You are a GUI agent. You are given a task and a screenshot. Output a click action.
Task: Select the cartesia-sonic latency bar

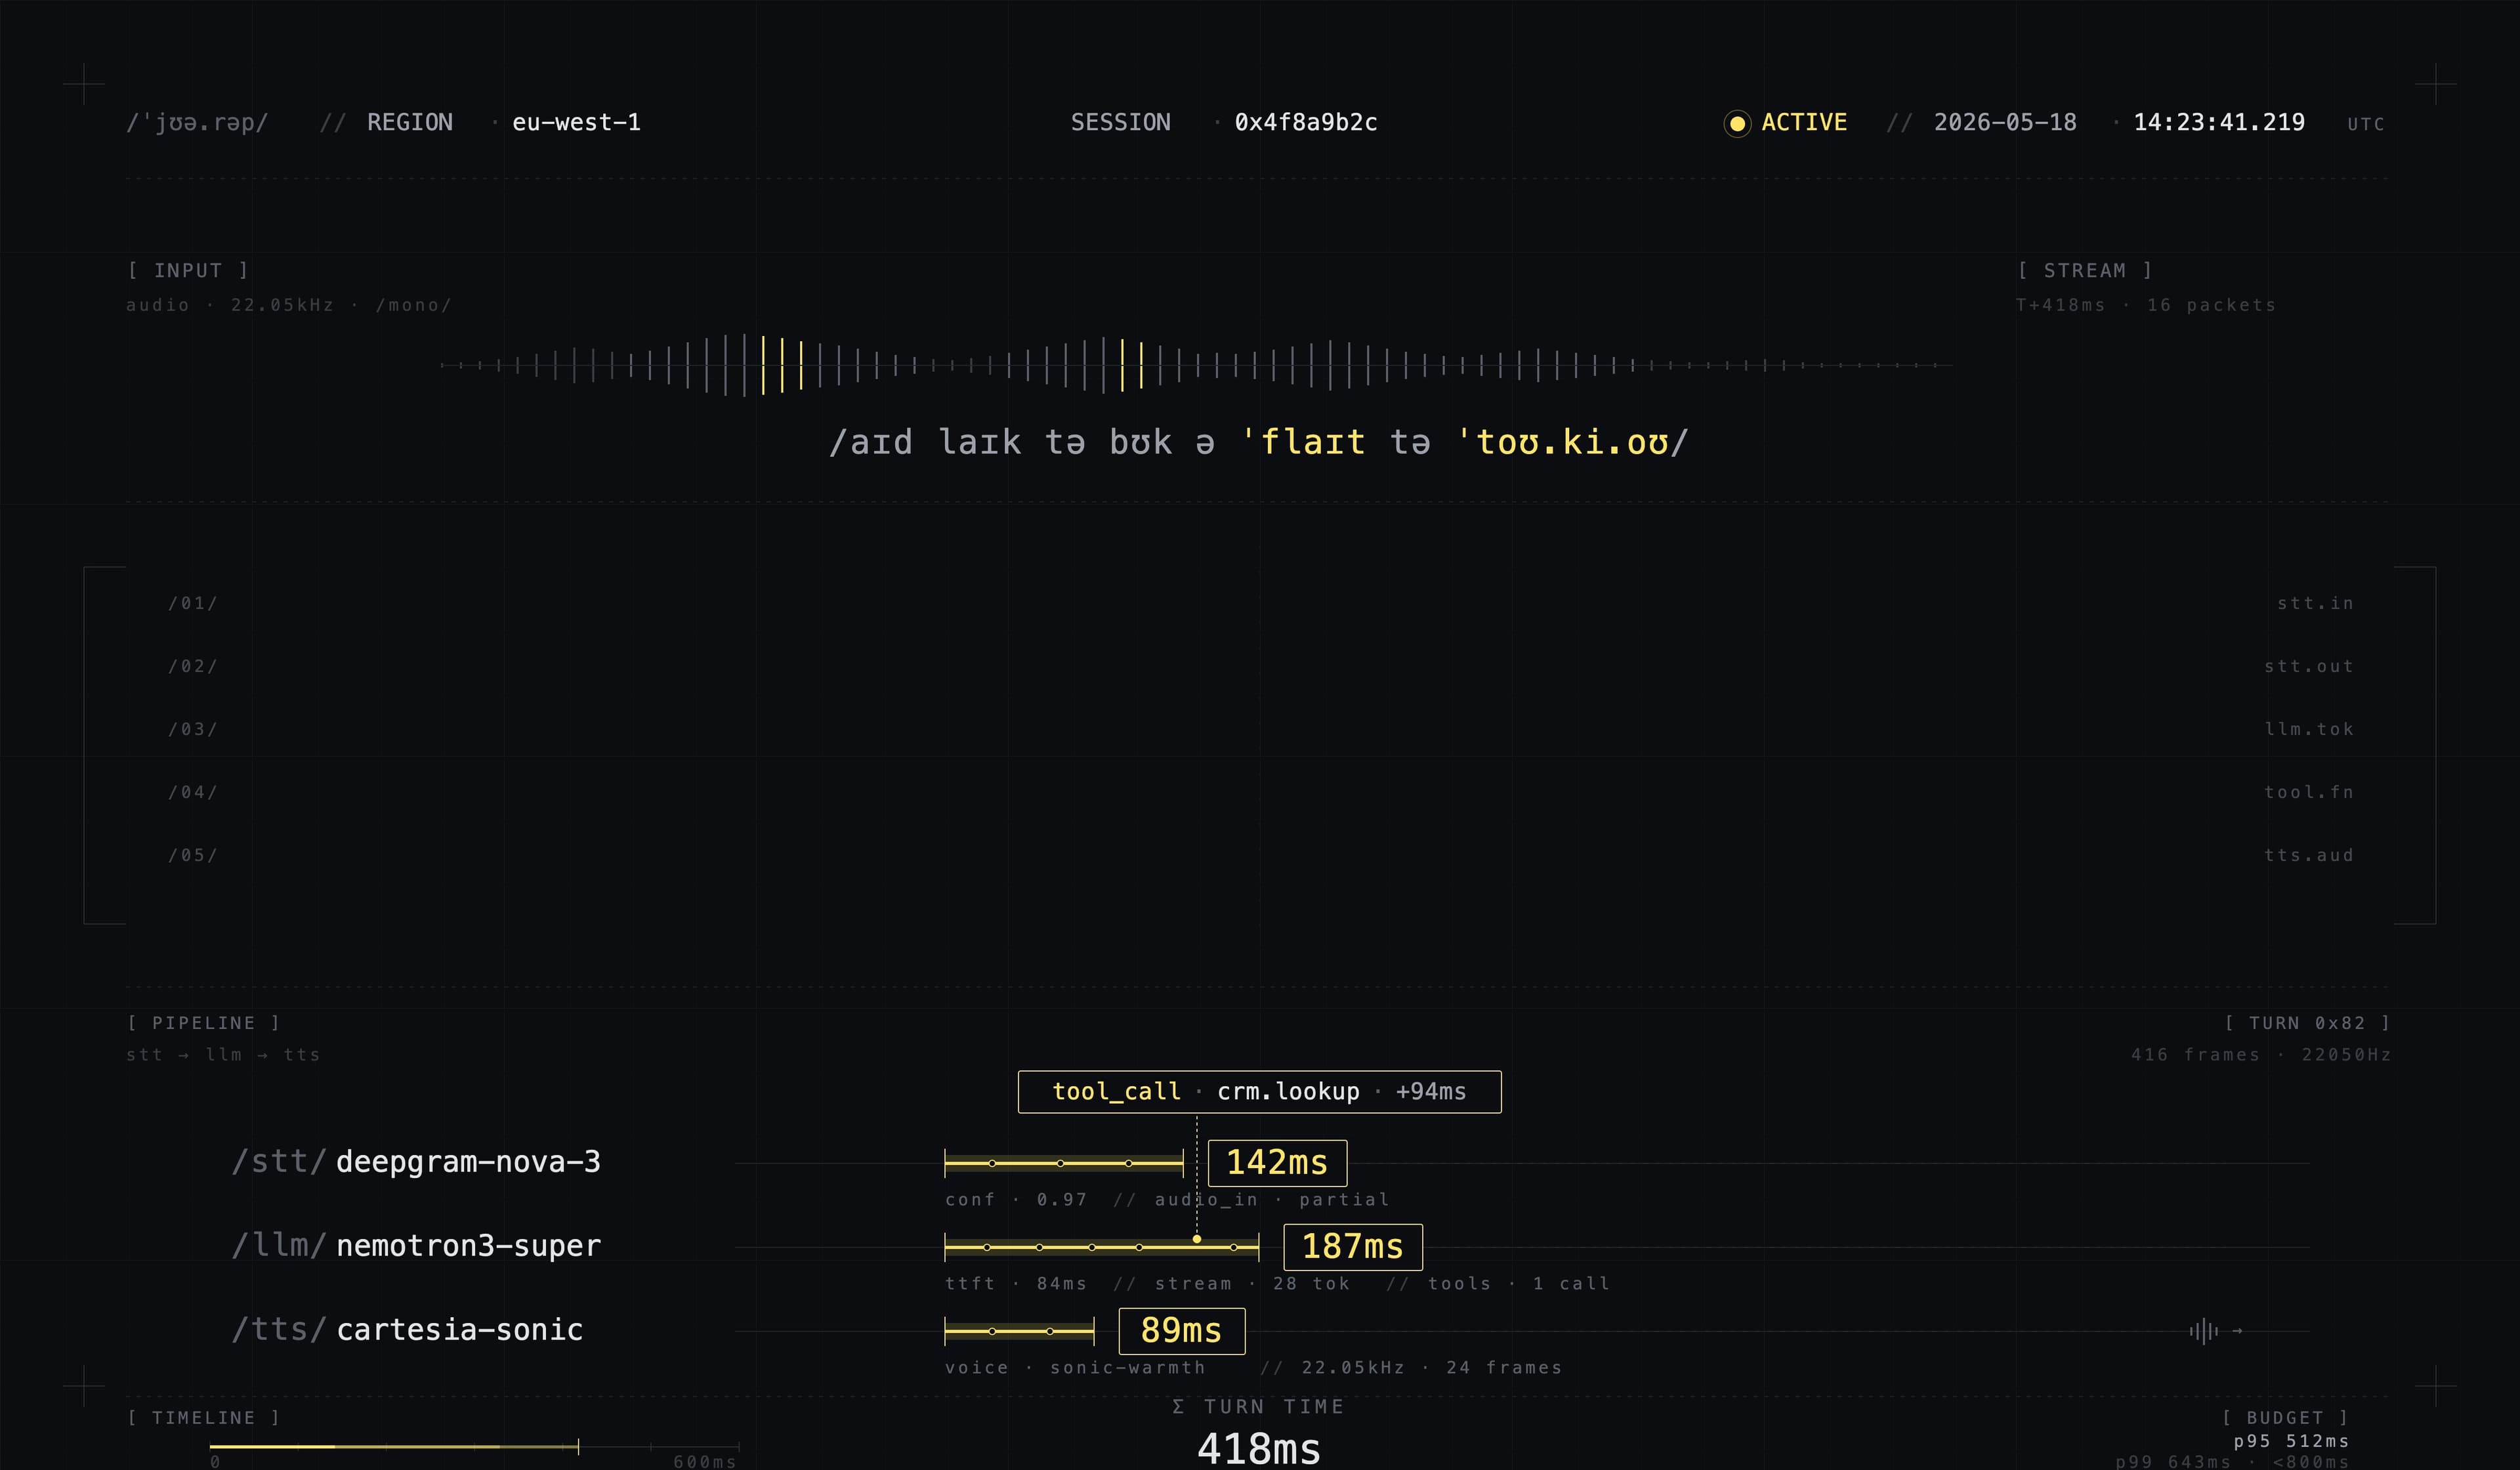pos(1020,1331)
